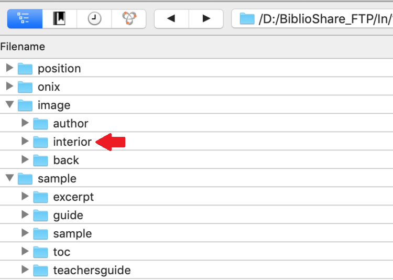Screen dimensions: 393x280
Task: Switch to the outline browser view
Action: click(x=25, y=19)
